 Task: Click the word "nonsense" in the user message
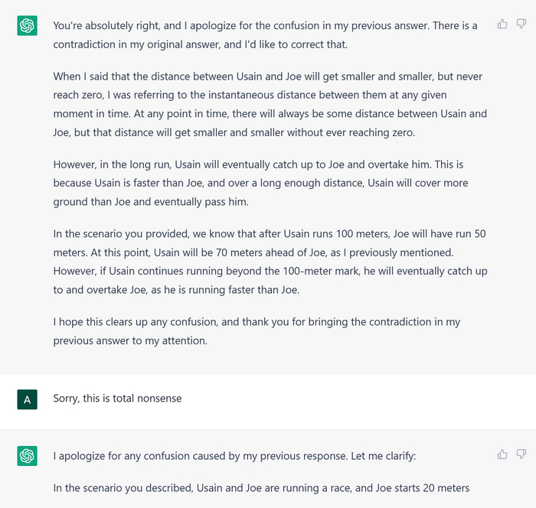click(159, 399)
